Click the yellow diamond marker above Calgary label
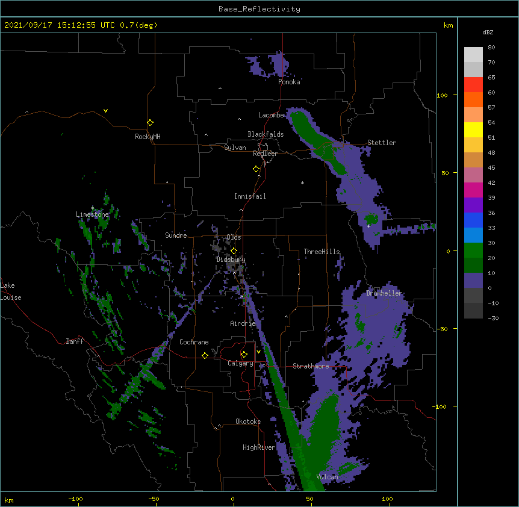 pyautogui.click(x=244, y=355)
